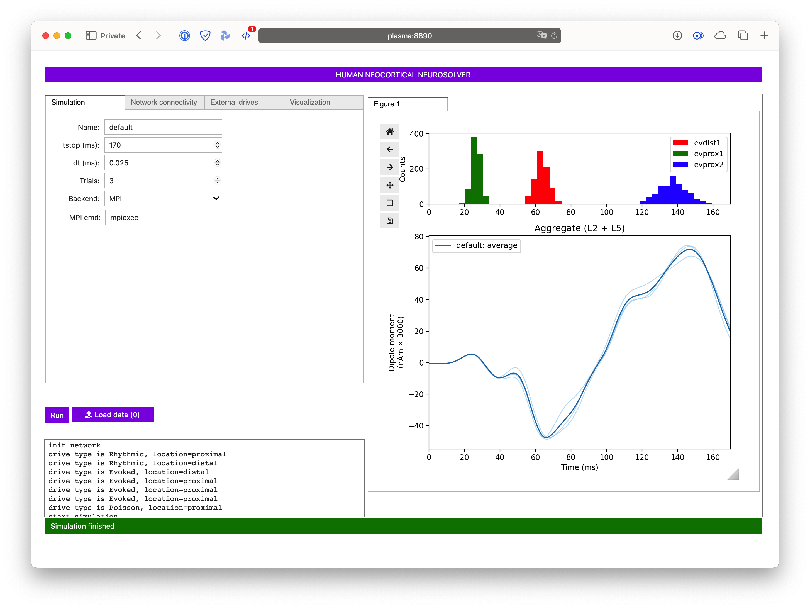Adjust dt value using stepper arrows
The height and width of the screenshot is (609, 810).
(x=218, y=163)
